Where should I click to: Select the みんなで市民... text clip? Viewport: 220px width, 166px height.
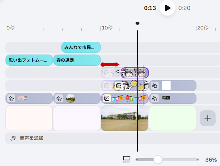coord(81,47)
